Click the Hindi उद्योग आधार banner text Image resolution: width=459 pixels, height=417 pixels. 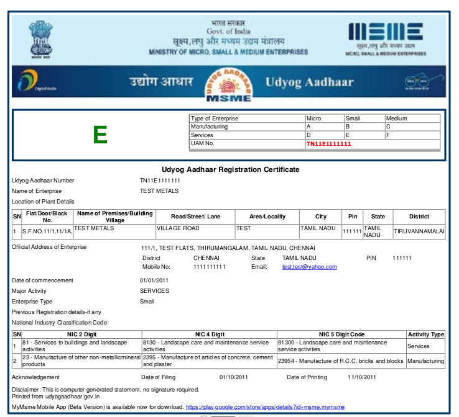coord(161,82)
